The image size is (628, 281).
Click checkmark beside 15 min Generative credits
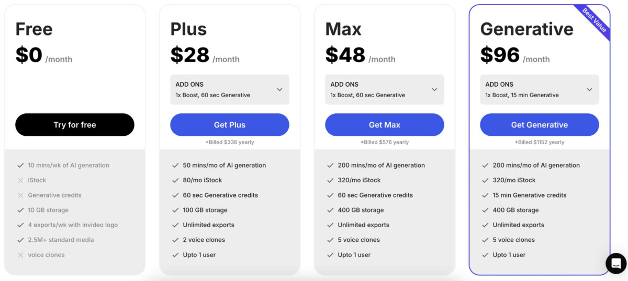point(485,195)
